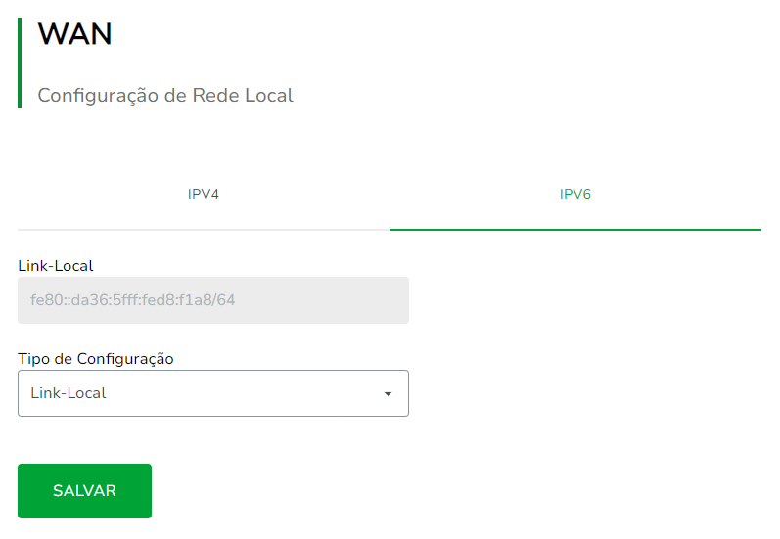Click the selected "Link-Local" dropdown value
The width and height of the screenshot is (780, 539).
pos(69,393)
